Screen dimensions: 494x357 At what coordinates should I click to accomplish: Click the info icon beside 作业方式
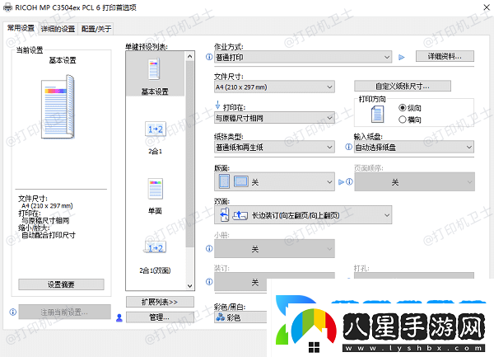click(x=209, y=57)
